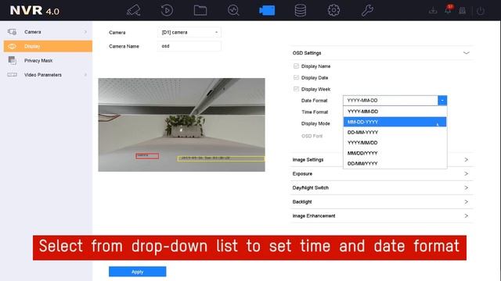Click the power shutdown icon
The width and height of the screenshot is (501, 281).
[481, 11]
